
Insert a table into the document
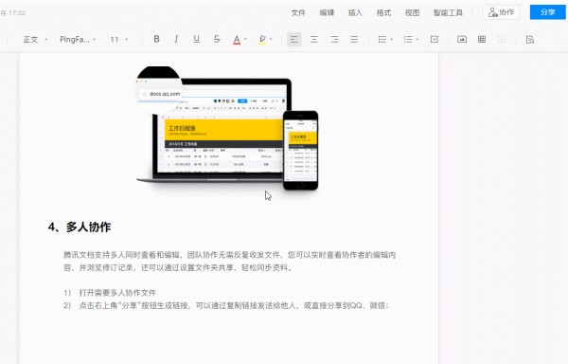[482, 39]
